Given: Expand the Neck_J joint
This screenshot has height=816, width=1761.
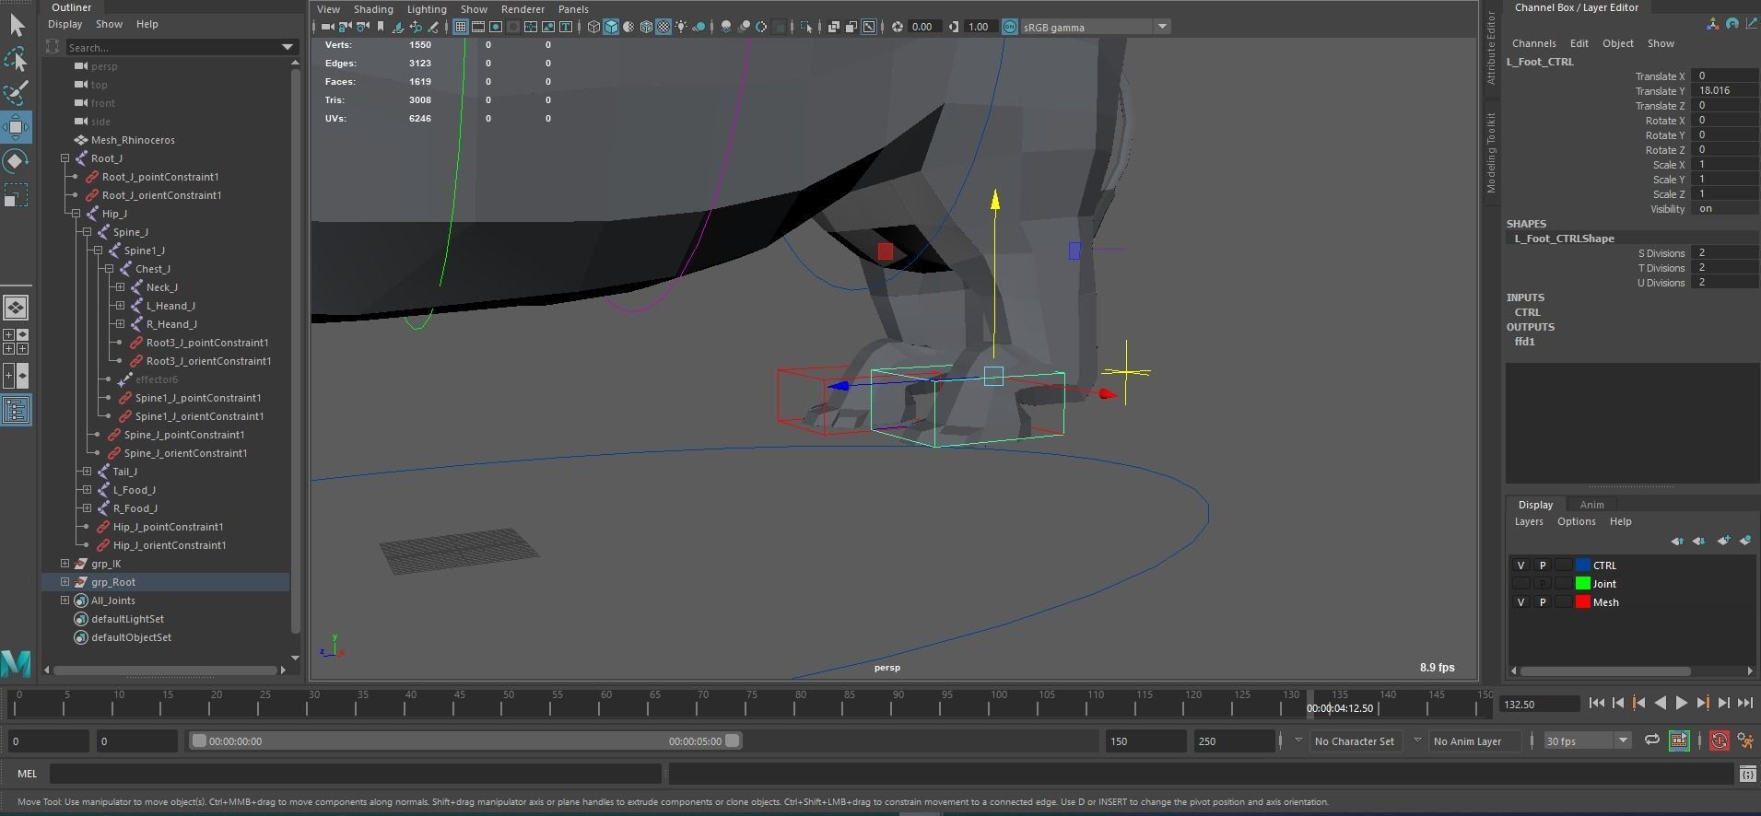Looking at the screenshot, I should tap(120, 287).
